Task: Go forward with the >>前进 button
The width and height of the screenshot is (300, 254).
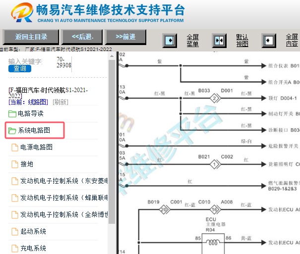Action: tap(125, 37)
